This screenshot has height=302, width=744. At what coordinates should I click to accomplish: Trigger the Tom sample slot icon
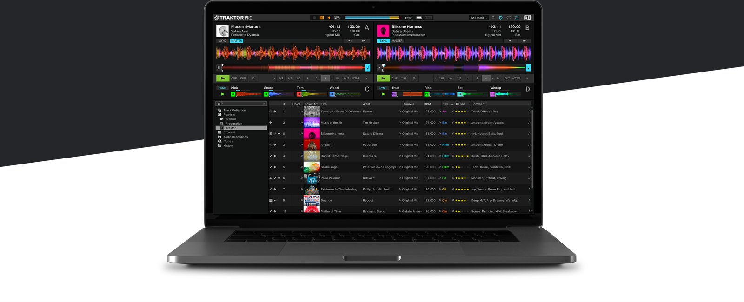coord(299,94)
